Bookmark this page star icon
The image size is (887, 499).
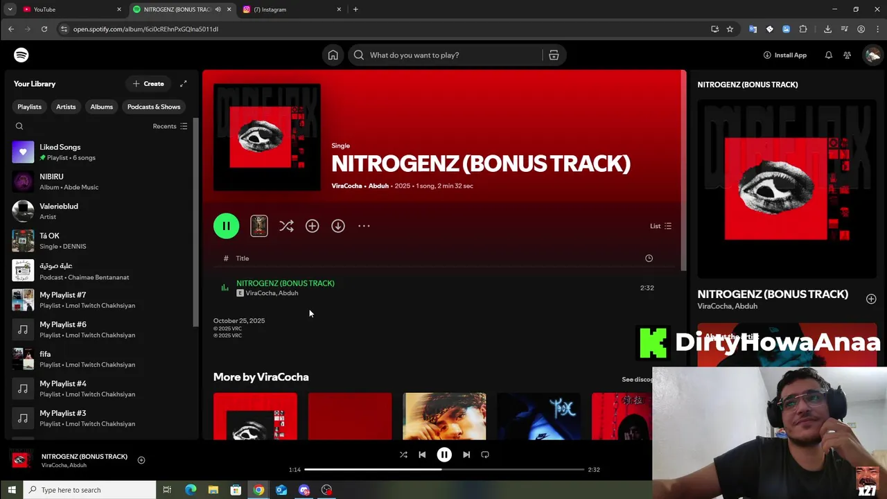click(x=730, y=29)
